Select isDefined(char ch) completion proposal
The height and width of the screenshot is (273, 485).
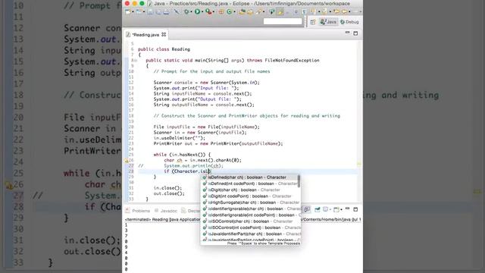250,177
